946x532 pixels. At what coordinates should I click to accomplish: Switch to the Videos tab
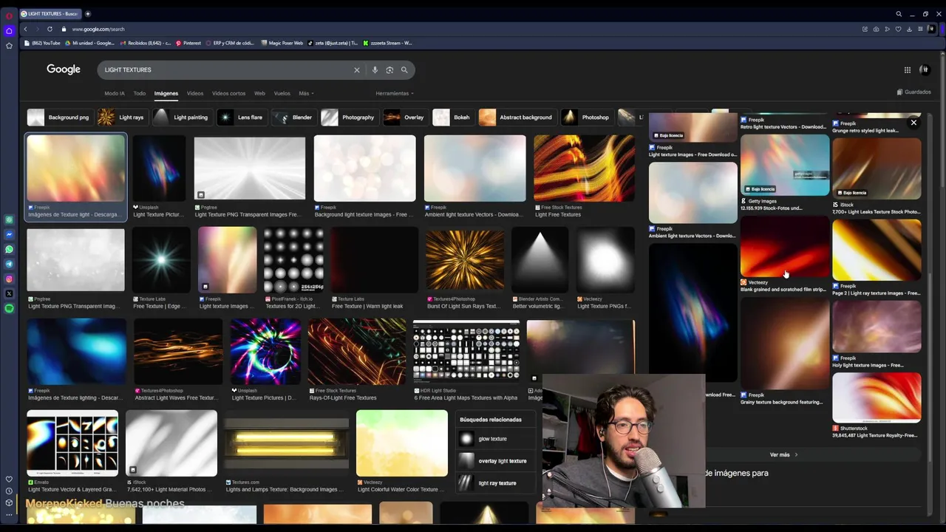[195, 93]
